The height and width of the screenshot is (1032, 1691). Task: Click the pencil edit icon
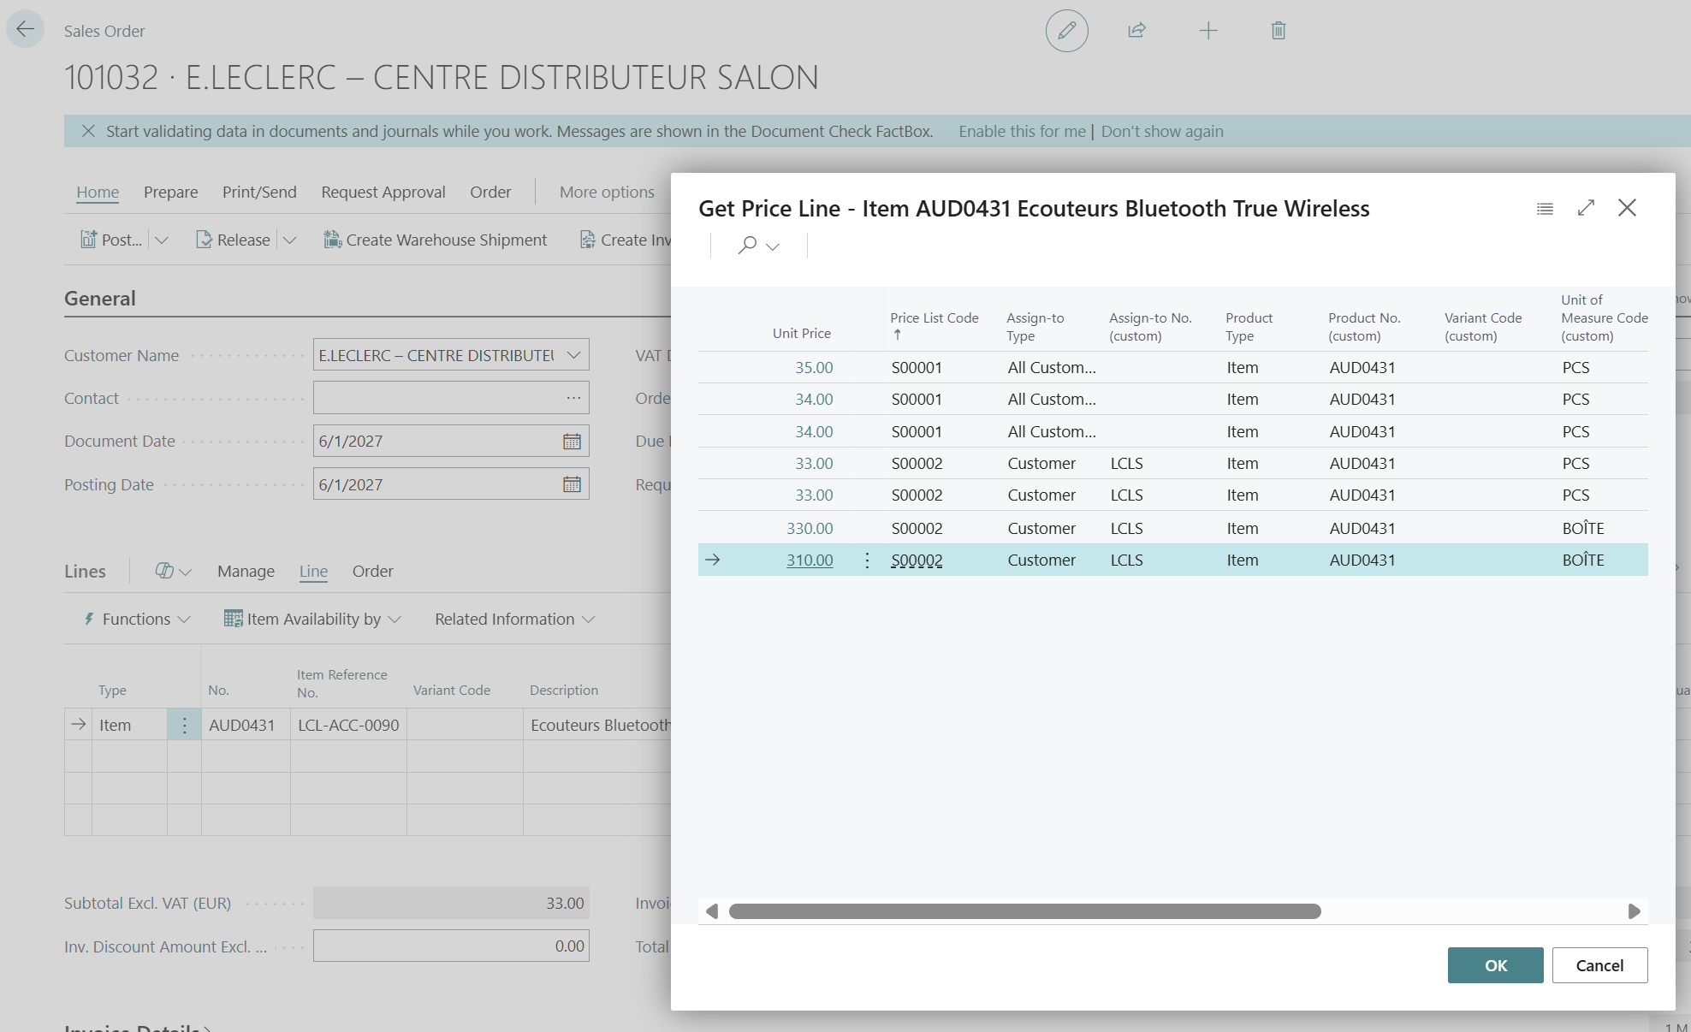coord(1066,31)
